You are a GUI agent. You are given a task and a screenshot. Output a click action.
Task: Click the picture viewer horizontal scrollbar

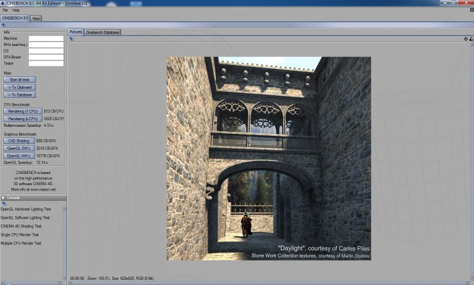click(269, 283)
